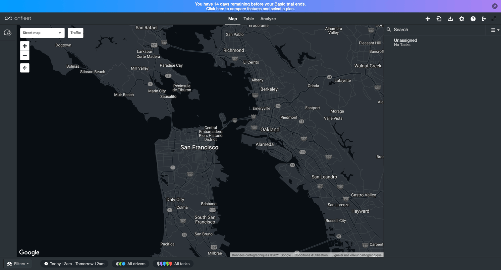This screenshot has width=501, height=270.
Task: Toggle the Traffic layer
Action: pos(76,33)
